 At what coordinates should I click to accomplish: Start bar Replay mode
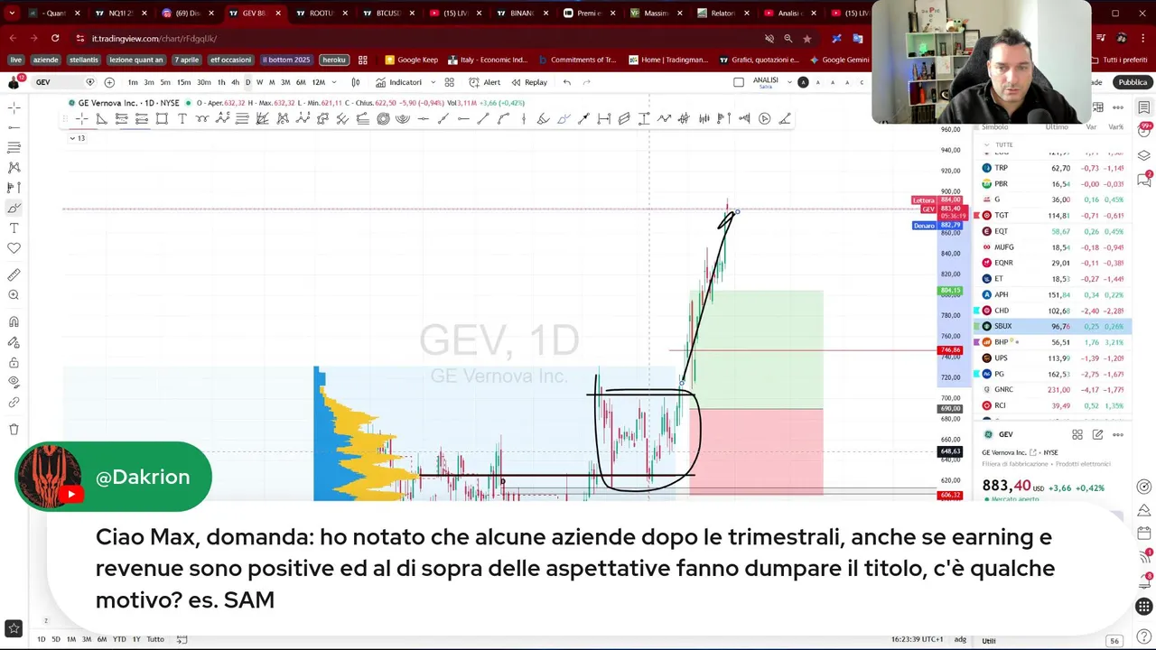point(529,82)
